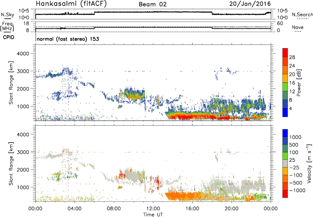Click the 3000 tick in velocity panel

(x=23, y=152)
